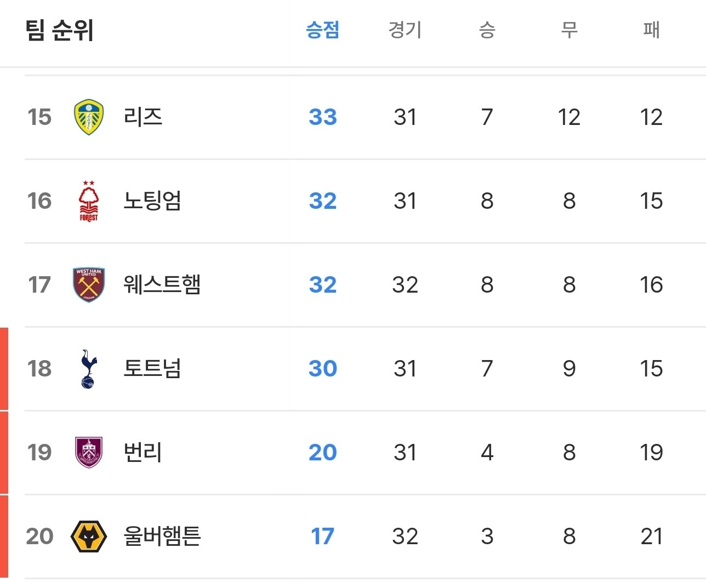Select the Tottenham cockerel crest icon
706x582 pixels.
88,368
